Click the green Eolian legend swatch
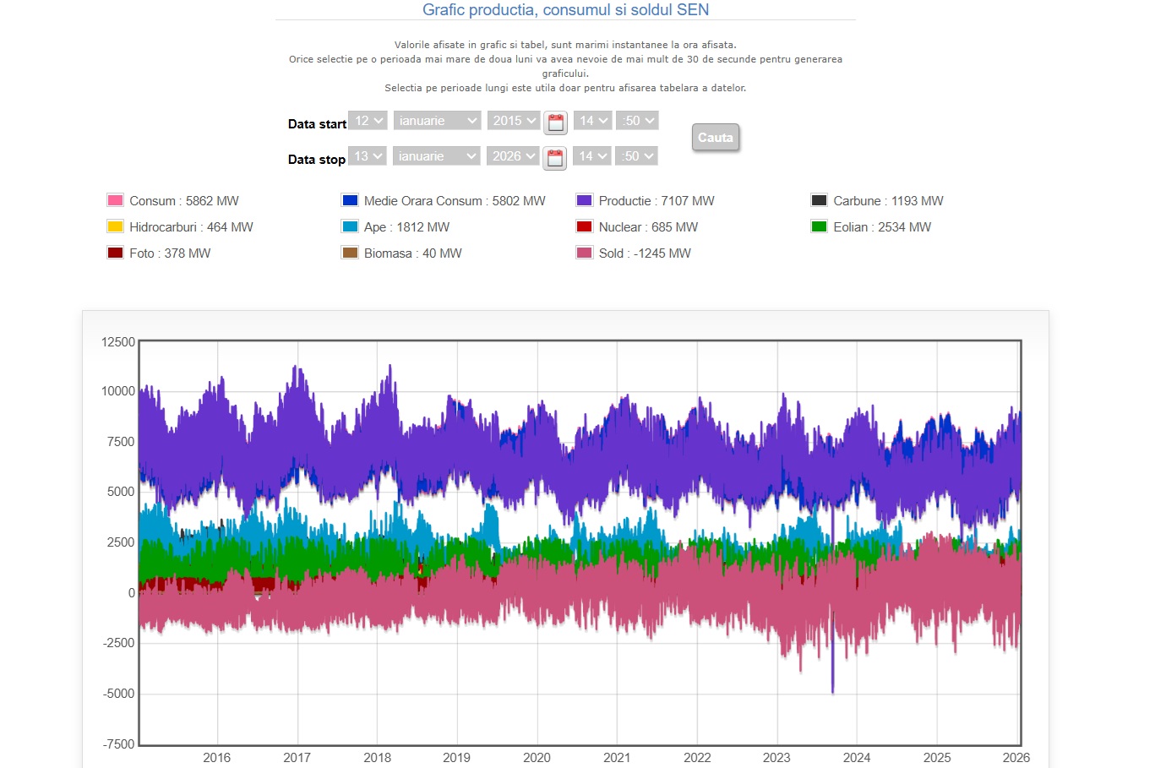Image resolution: width=1155 pixels, height=768 pixels. coord(819,226)
